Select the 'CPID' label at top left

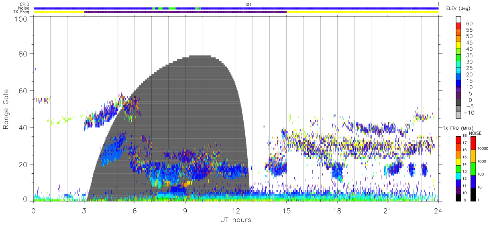click(x=24, y=4)
